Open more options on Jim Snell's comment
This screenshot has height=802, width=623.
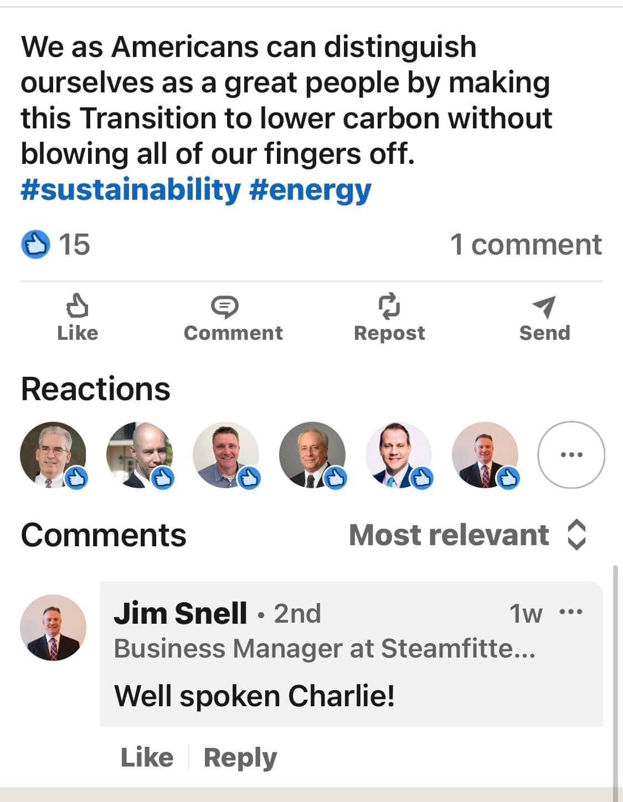571,612
